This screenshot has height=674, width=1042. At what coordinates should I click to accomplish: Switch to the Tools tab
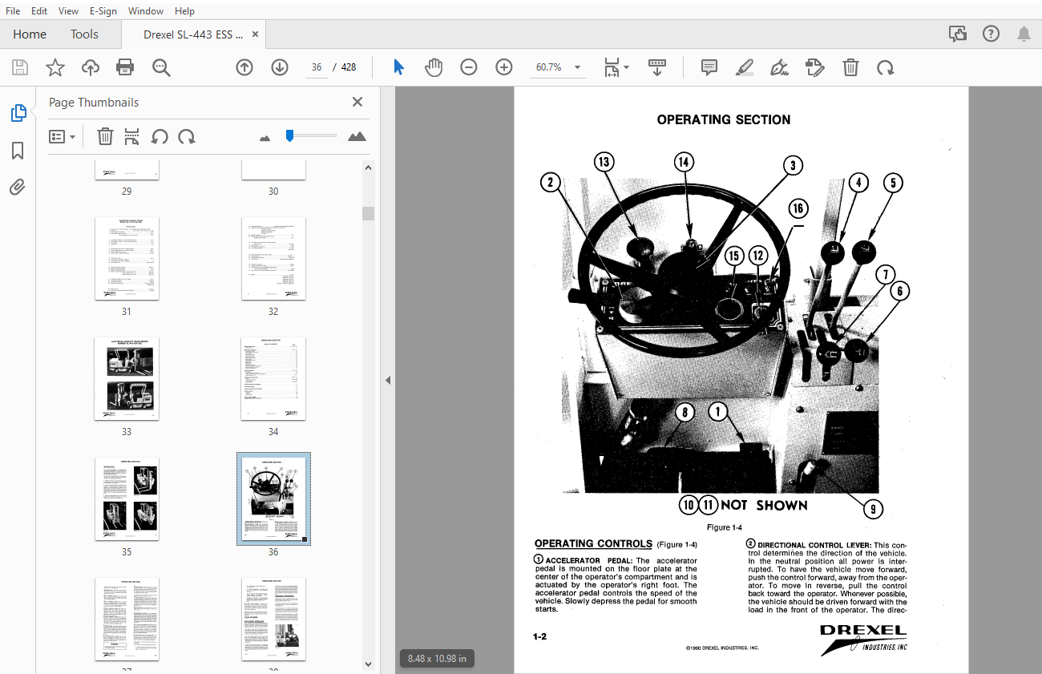[x=84, y=34]
